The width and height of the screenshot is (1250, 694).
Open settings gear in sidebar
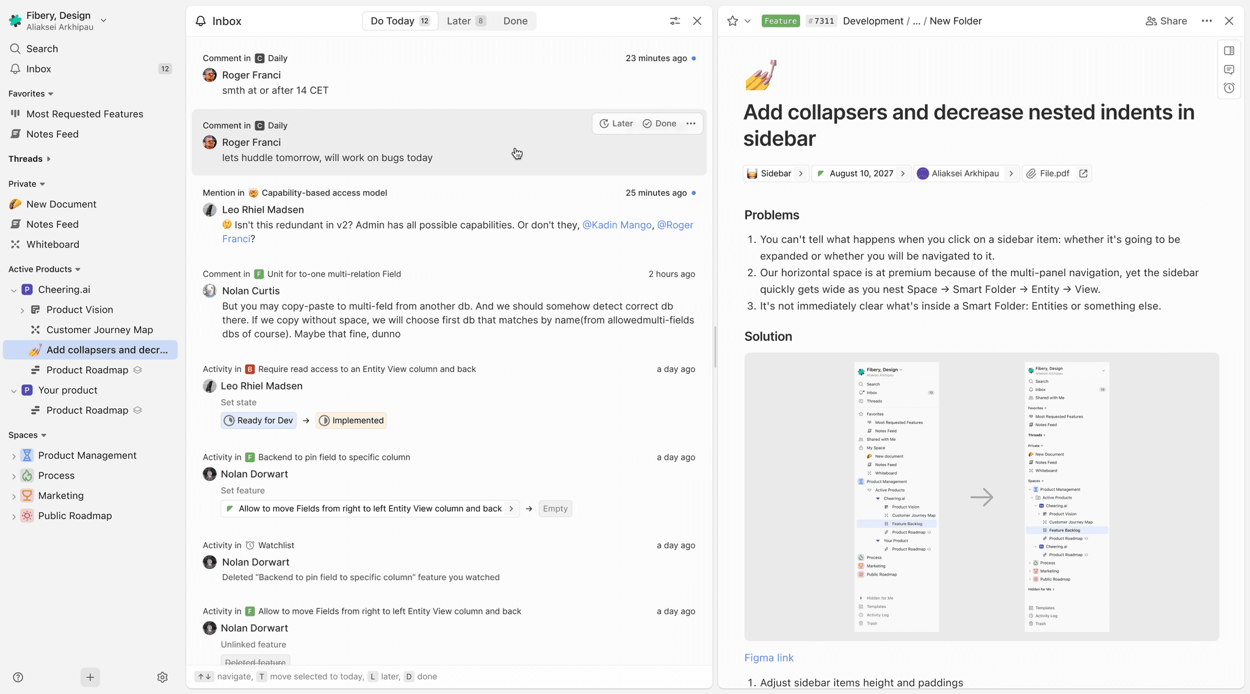coord(162,677)
